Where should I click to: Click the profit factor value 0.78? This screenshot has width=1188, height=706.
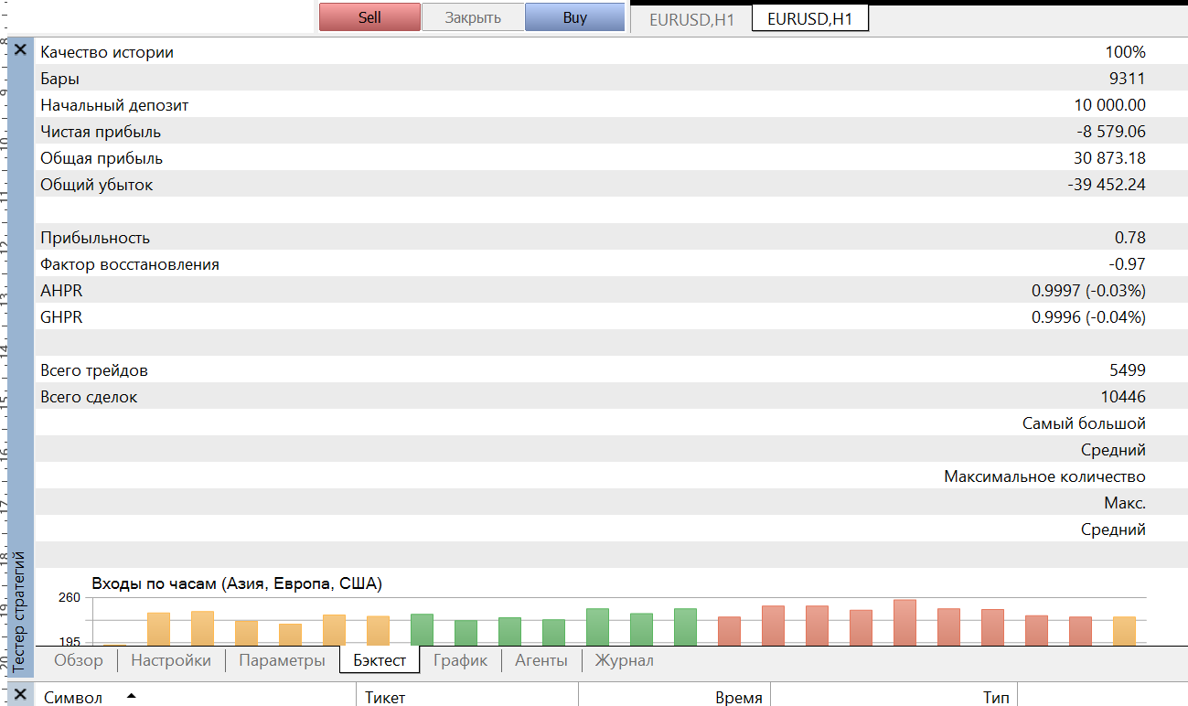1130,238
